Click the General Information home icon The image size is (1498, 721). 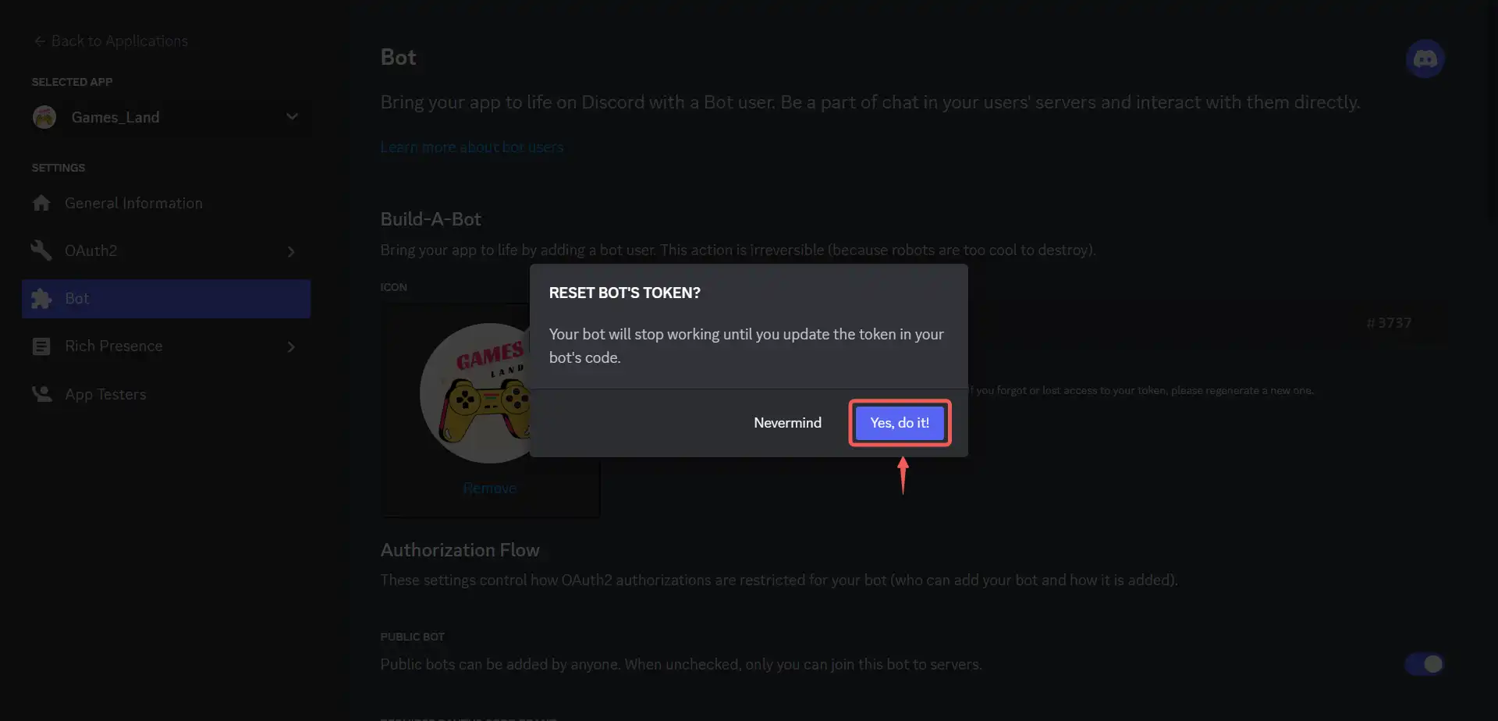[x=41, y=203]
